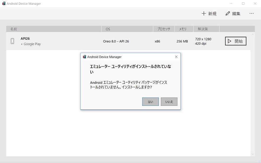Click the 新規 (New) plus button
This screenshot has height=163, width=261.
pos(209,14)
